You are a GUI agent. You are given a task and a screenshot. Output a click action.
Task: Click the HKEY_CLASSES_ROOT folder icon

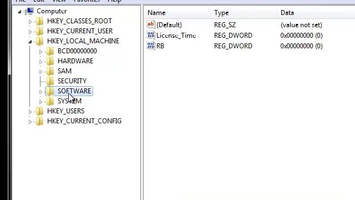click(x=39, y=21)
